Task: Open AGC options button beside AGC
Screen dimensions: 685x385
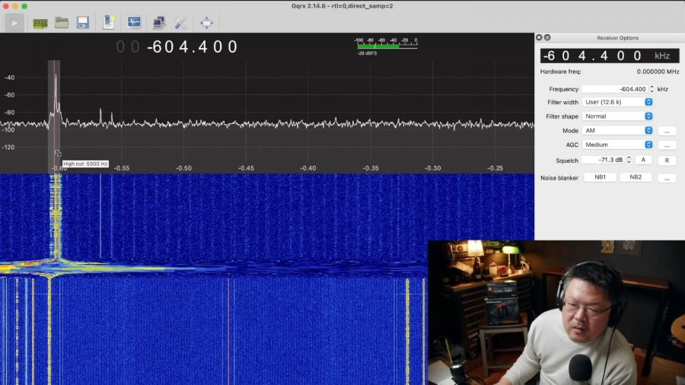Action: point(667,145)
